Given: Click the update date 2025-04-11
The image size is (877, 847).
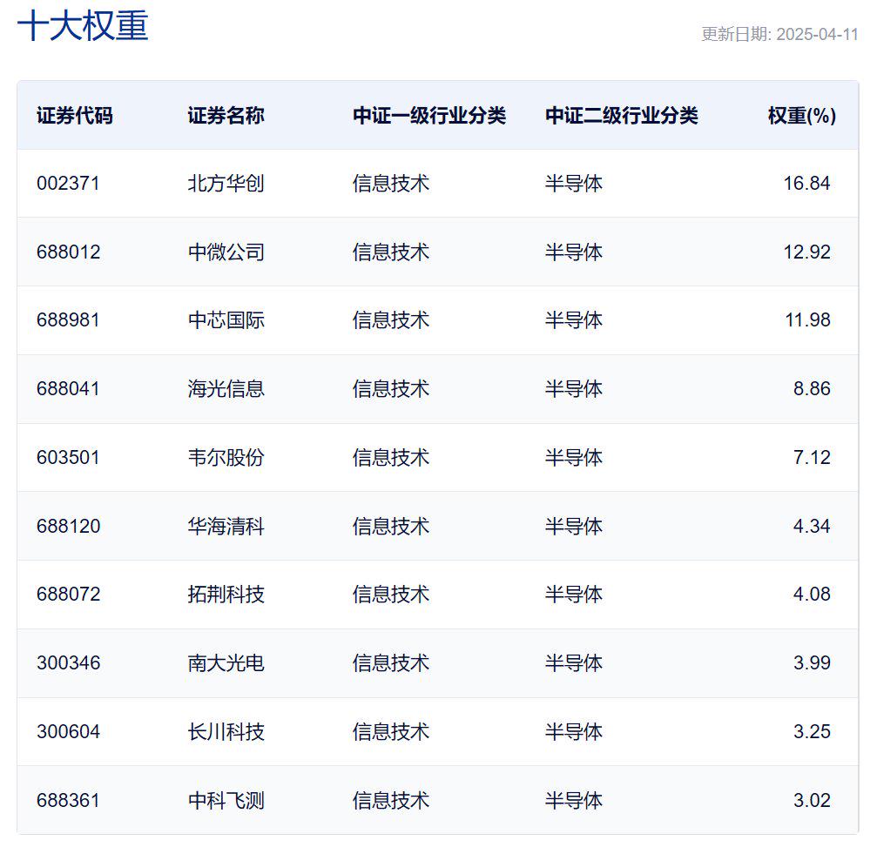Looking at the screenshot, I should 817,34.
